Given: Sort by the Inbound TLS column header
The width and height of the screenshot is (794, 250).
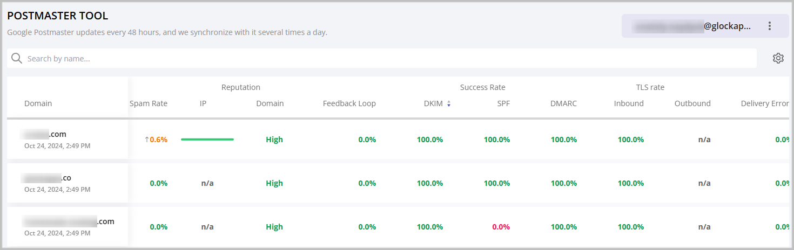Looking at the screenshot, I should coord(629,103).
